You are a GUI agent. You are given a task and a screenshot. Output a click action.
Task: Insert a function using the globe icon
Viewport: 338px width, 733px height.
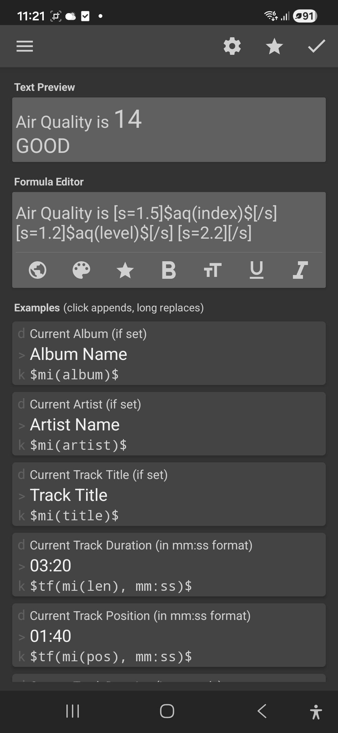(38, 270)
